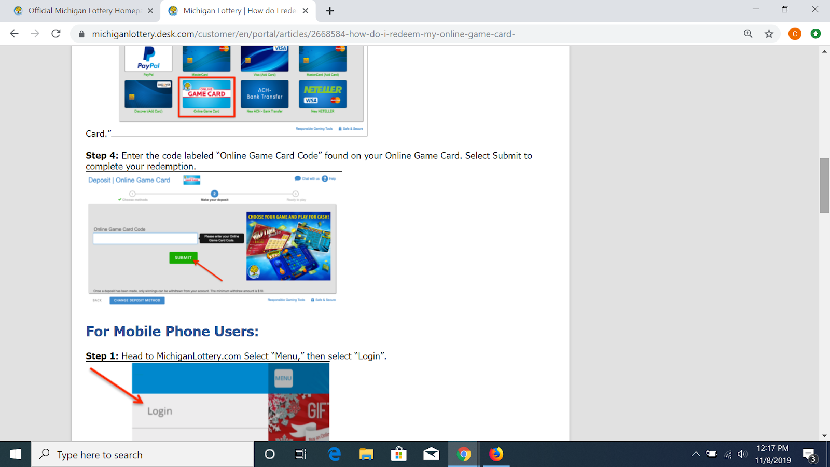Go back to the previous page

[14, 34]
